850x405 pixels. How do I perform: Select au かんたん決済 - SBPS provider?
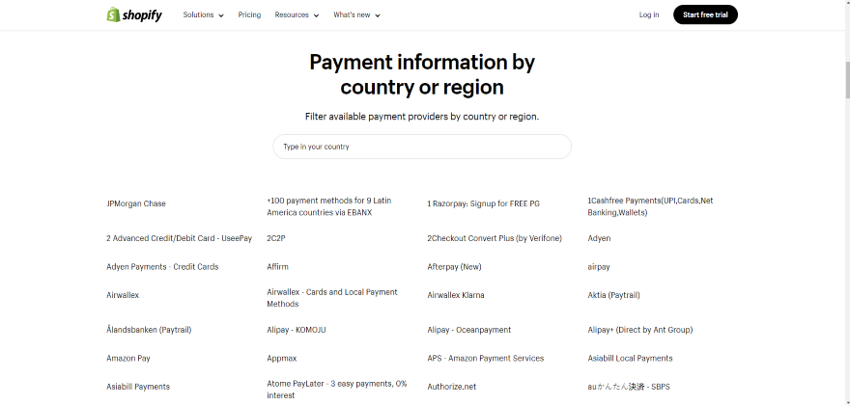coord(628,387)
